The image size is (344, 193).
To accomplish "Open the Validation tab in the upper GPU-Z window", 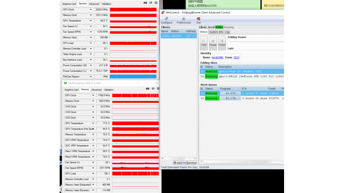I will pyautogui.click(x=106, y=4).
